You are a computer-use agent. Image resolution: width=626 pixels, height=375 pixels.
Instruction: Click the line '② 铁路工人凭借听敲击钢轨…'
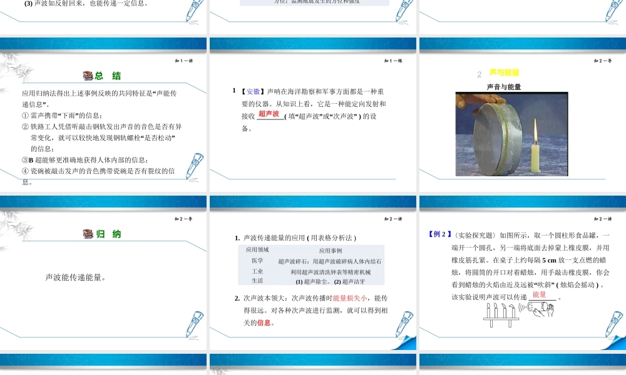point(102,137)
